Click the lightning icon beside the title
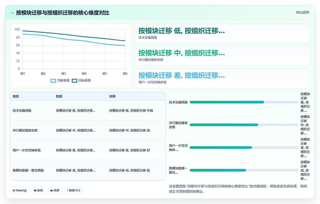 [x=12, y=13]
